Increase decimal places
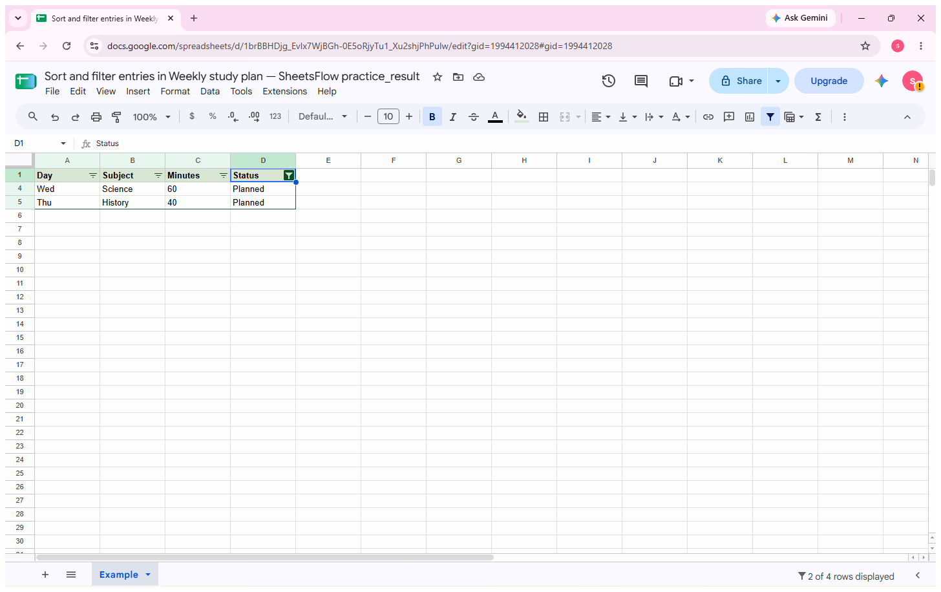The height and width of the screenshot is (592, 941). 254,116
